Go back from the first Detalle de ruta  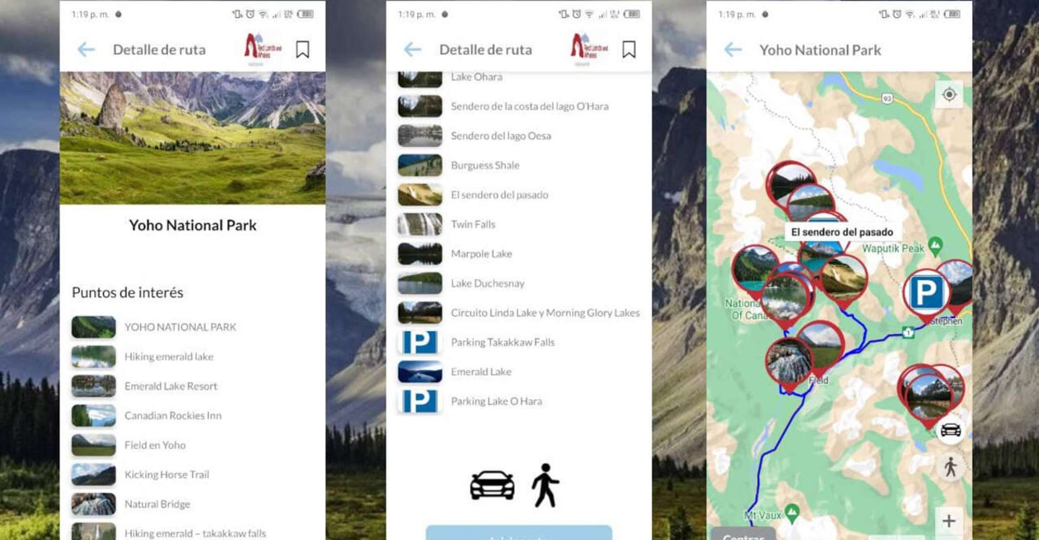click(x=86, y=50)
